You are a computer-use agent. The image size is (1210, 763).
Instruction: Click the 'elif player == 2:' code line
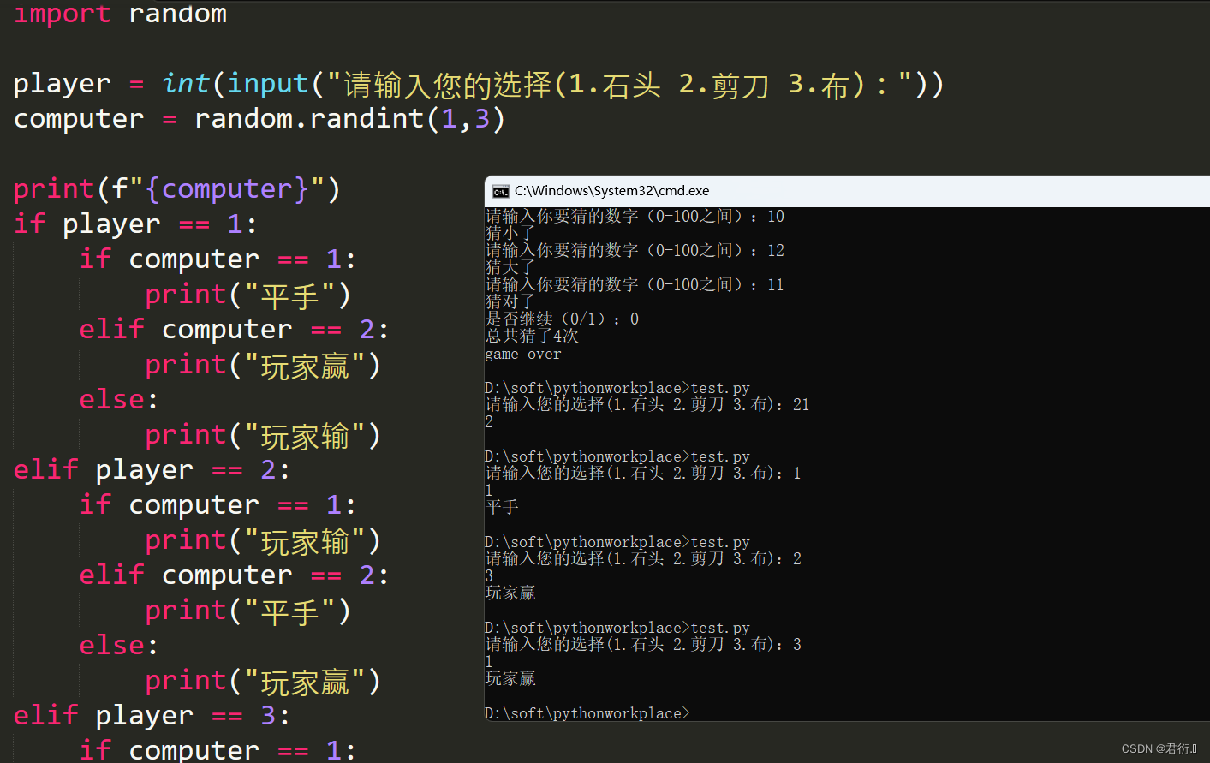(x=152, y=470)
